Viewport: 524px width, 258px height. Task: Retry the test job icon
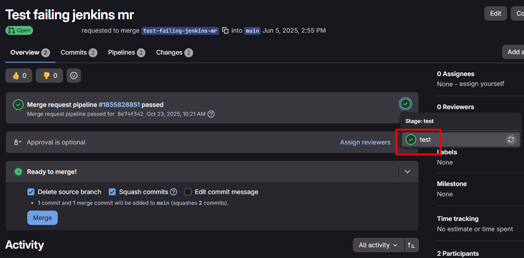pos(511,140)
